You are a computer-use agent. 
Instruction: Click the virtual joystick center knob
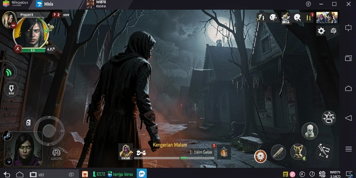pyautogui.click(x=49, y=131)
